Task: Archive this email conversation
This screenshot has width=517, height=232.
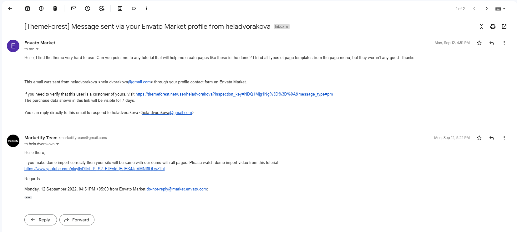Action: tap(28, 8)
